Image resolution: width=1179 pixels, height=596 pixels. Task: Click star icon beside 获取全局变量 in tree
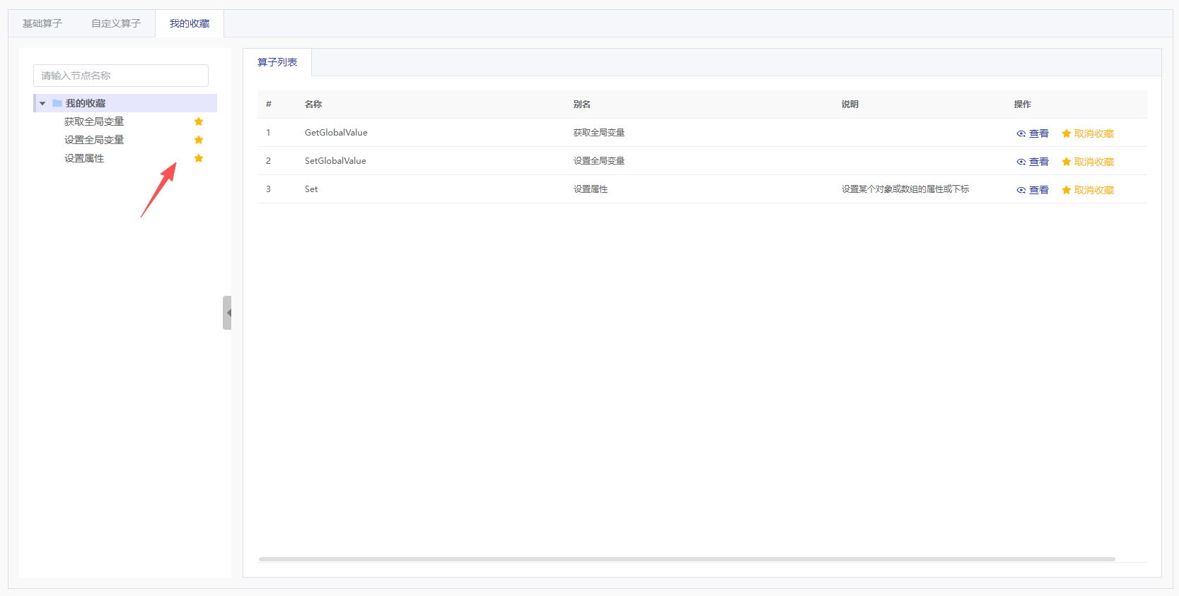[x=199, y=121]
